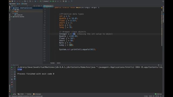The width and height of the screenshot is (173, 97).
Task: Click the red Close icon in Run panel
Action: click(12, 85)
